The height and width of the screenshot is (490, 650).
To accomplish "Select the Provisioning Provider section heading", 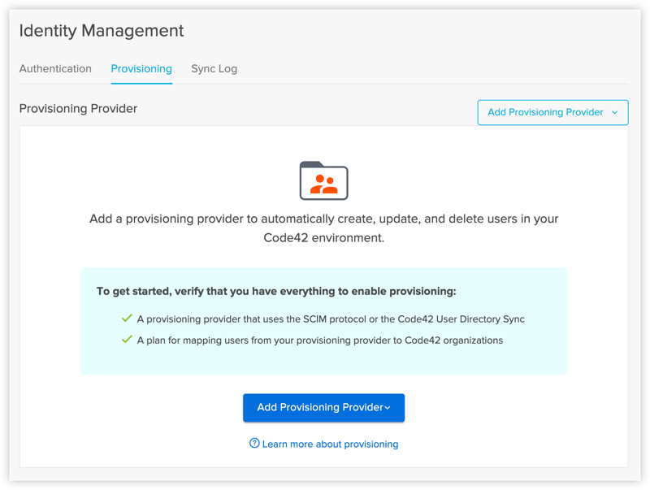I will click(78, 108).
